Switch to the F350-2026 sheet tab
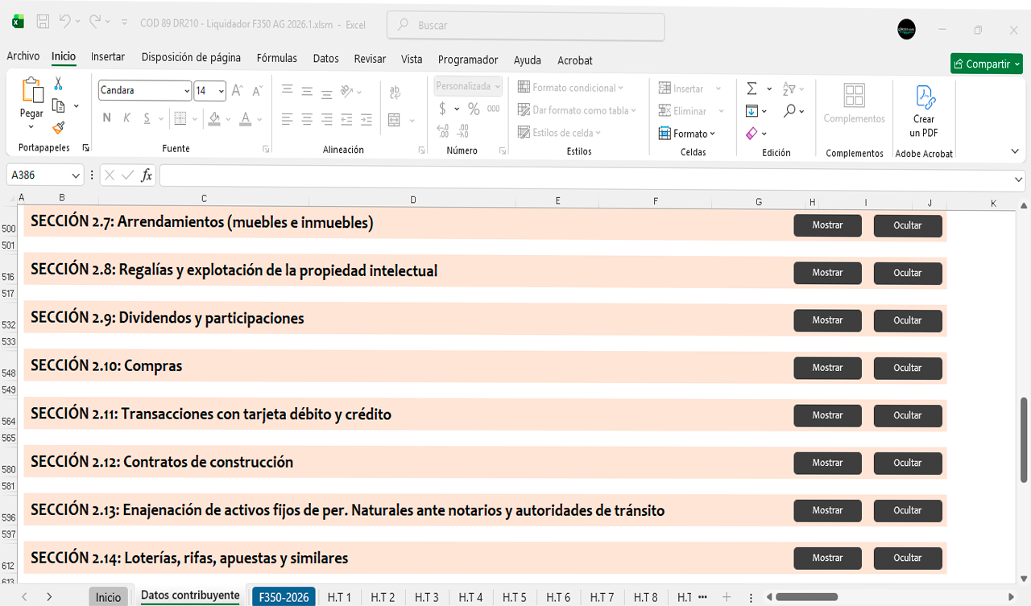The width and height of the screenshot is (1031, 606). click(x=284, y=597)
